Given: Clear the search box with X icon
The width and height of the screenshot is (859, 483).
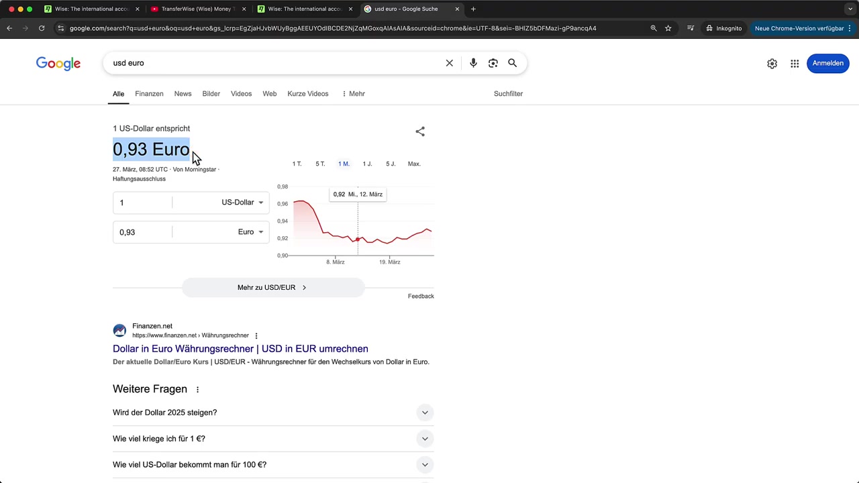Looking at the screenshot, I should point(450,63).
